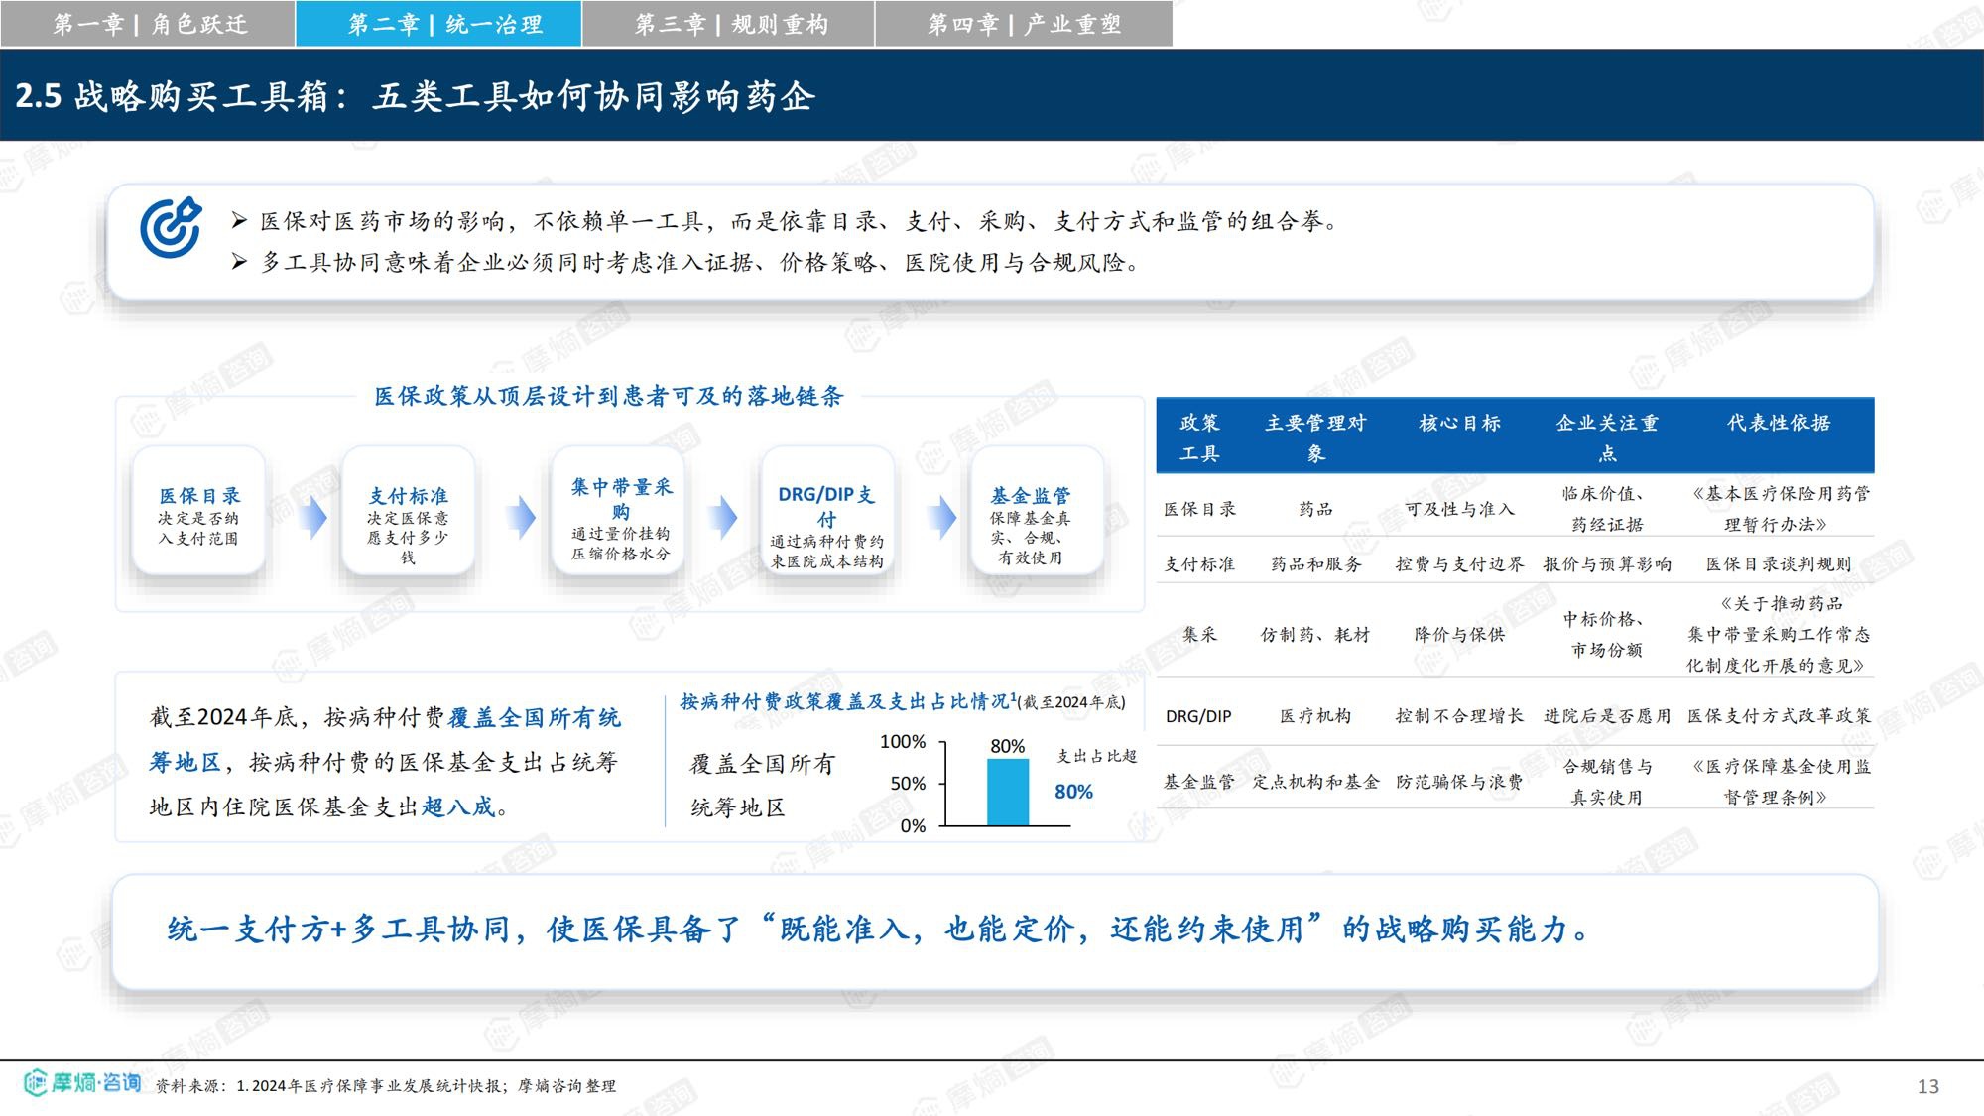The image size is (1984, 1116).
Task: Click table header 核心目标
Action: (x=1459, y=423)
